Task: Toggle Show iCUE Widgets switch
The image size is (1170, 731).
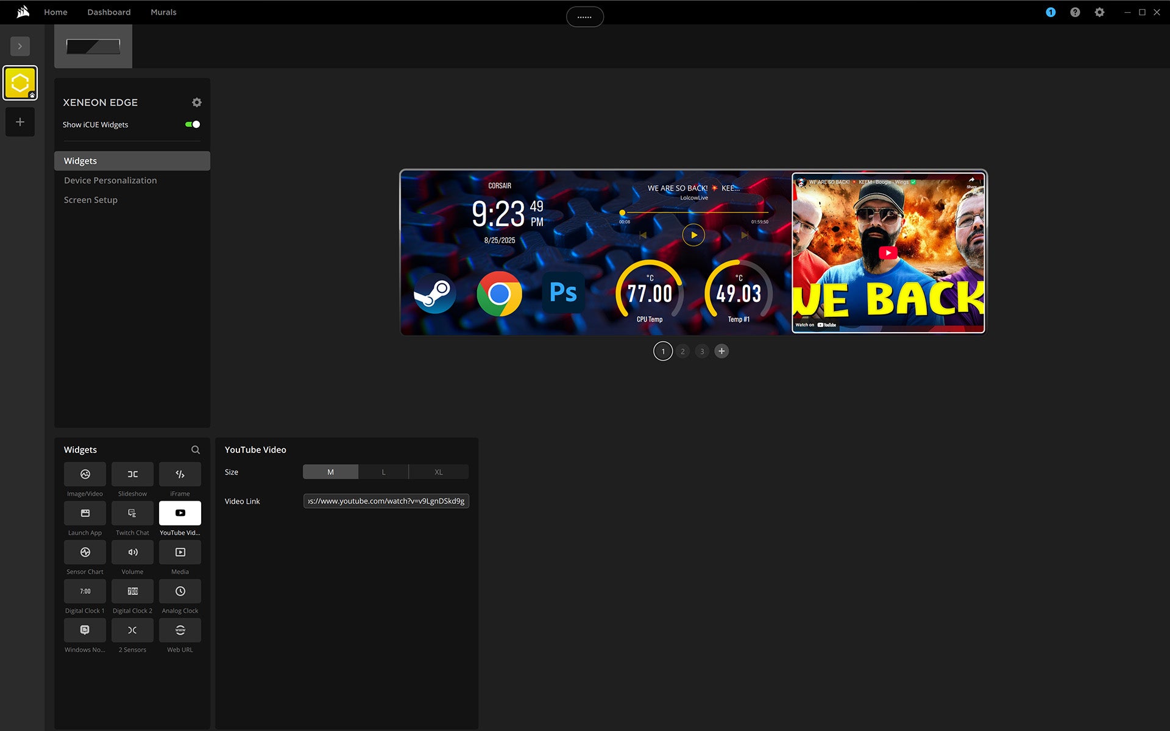Action: click(x=193, y=124)
